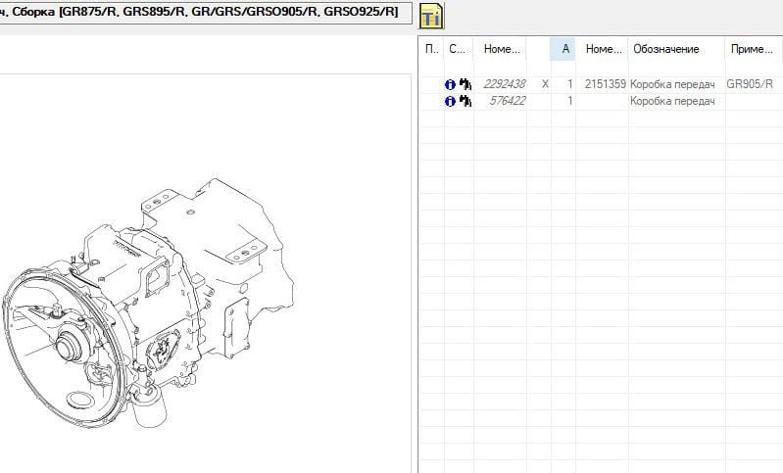Select part number 576422 cell

point(507,101)
